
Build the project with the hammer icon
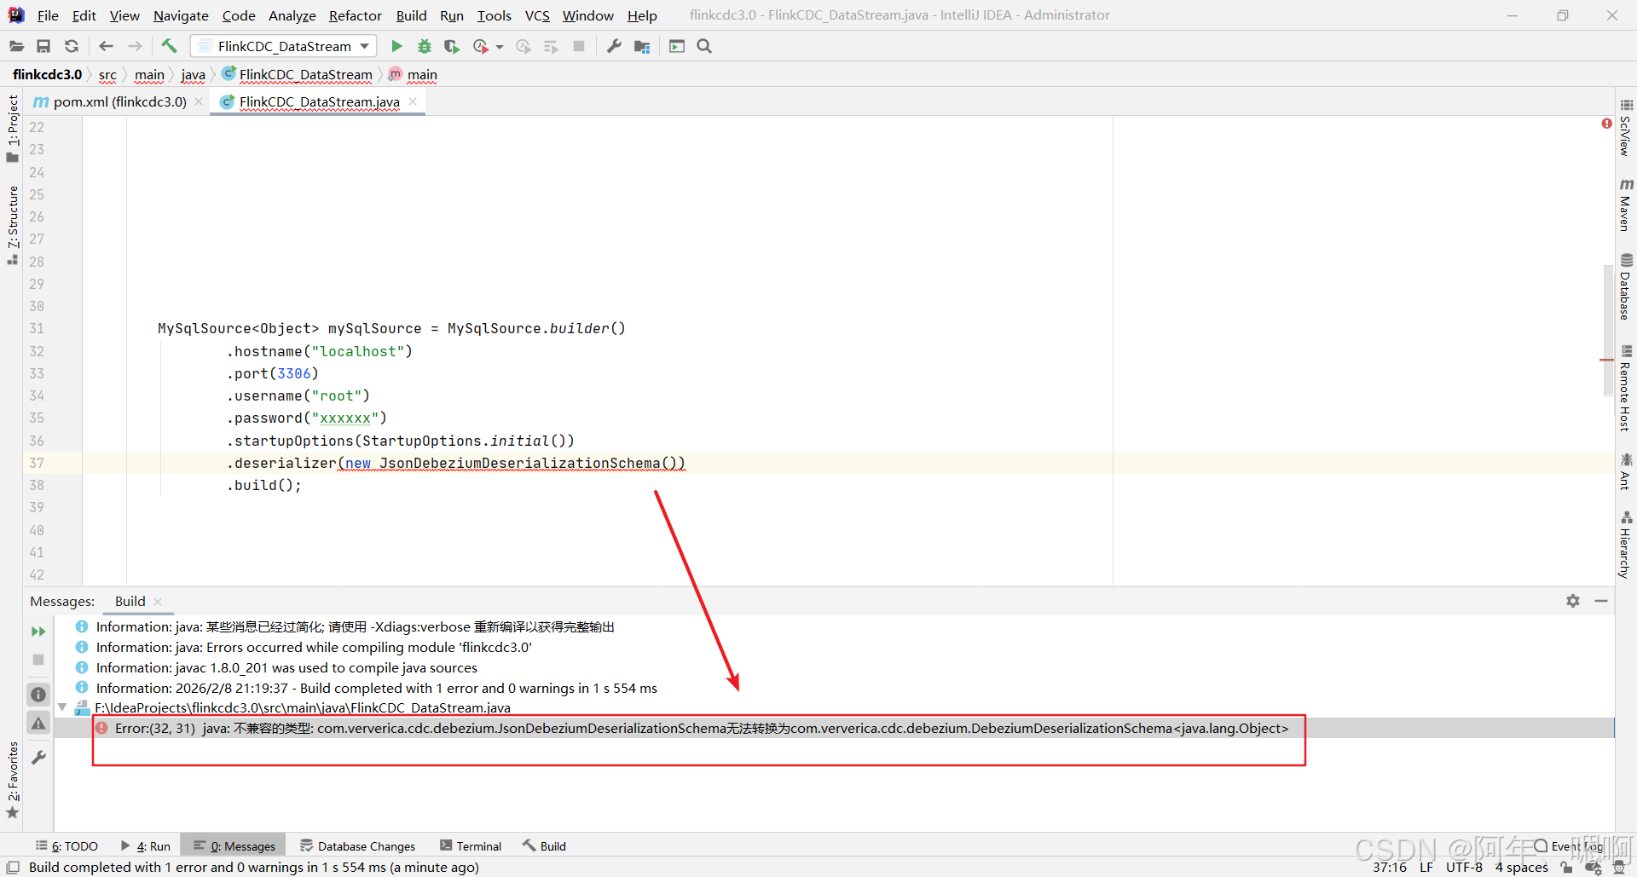point(169,46)
